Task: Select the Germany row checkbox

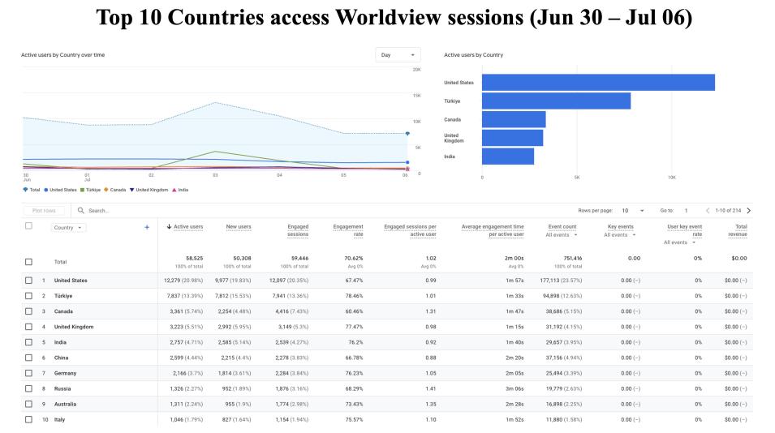Action: (x=28, y=373)
